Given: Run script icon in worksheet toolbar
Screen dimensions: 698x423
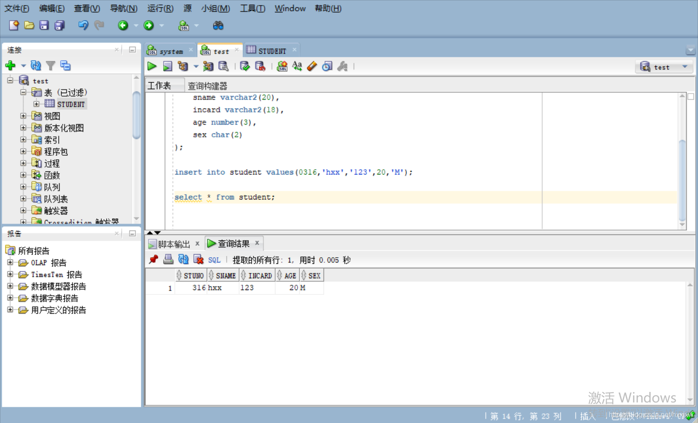Looking at the screenshot, I should (x=168, y=66).
